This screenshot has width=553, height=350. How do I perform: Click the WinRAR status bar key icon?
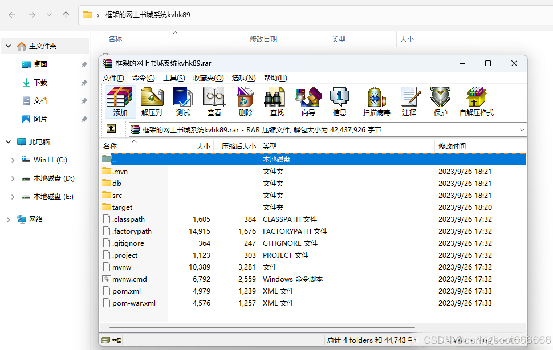tap(116, 340)
